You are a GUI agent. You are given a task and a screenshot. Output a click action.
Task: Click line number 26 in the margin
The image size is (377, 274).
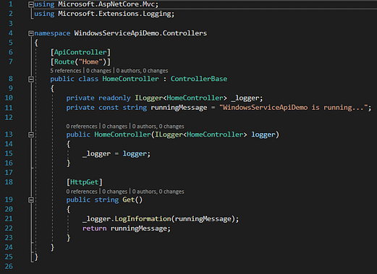click(9, 266)
